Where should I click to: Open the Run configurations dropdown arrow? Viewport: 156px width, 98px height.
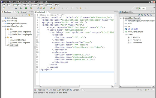28,8
